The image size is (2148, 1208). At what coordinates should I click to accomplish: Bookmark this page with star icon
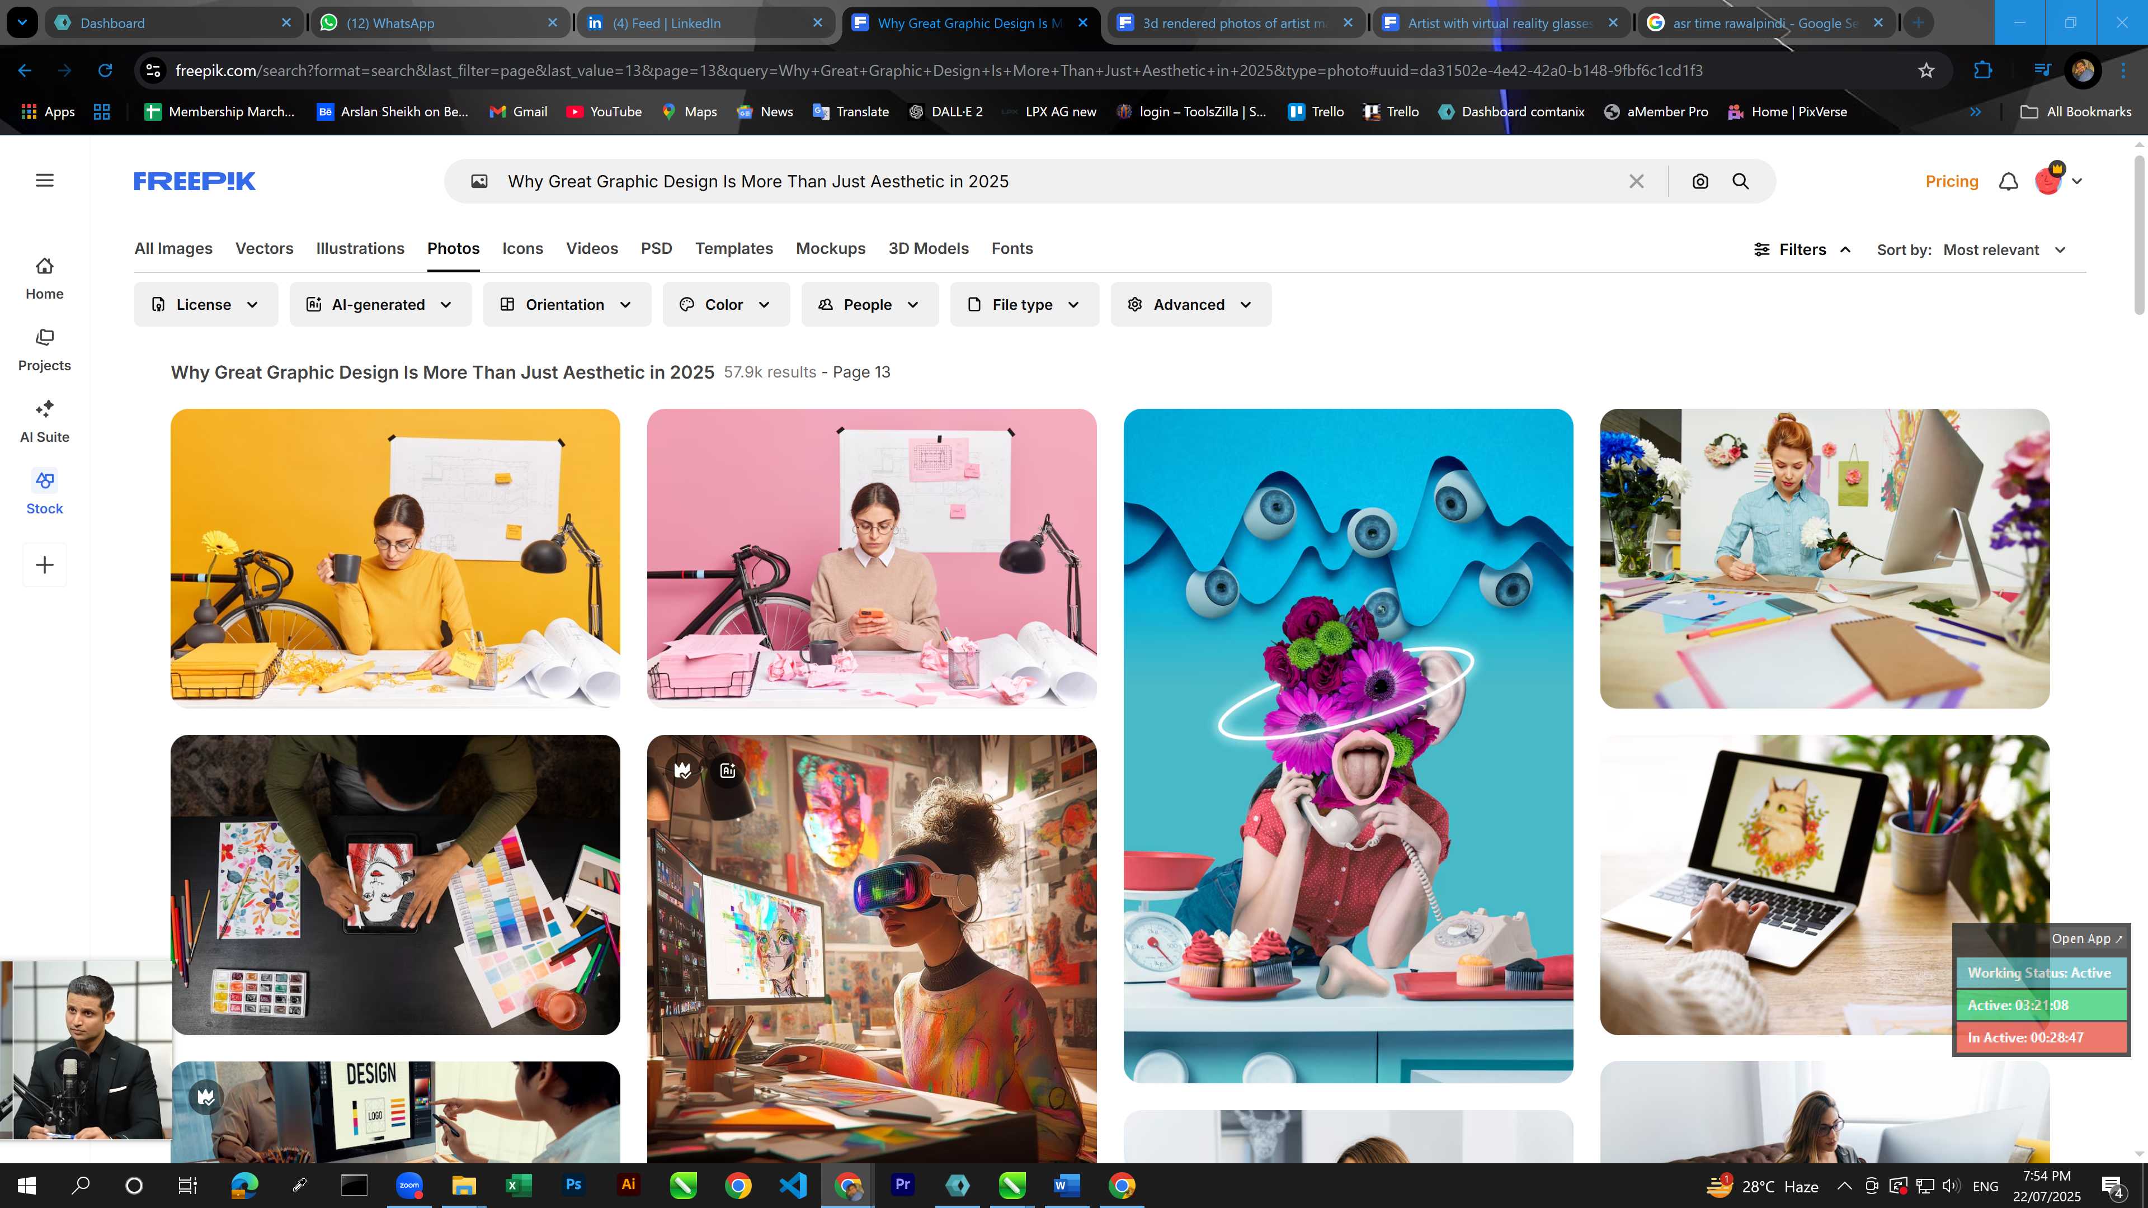(1926, 70)
